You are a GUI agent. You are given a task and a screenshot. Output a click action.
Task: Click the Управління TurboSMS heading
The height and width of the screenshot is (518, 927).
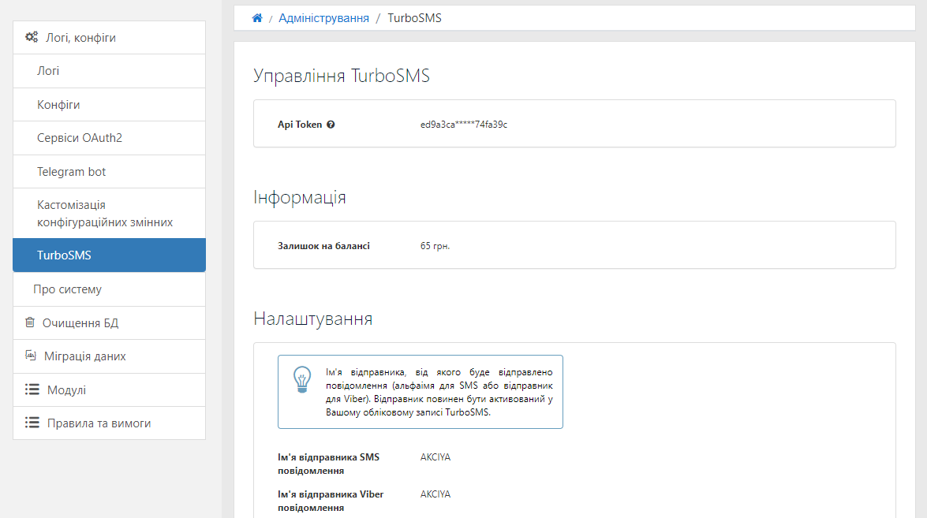click(x=342, y=76)
